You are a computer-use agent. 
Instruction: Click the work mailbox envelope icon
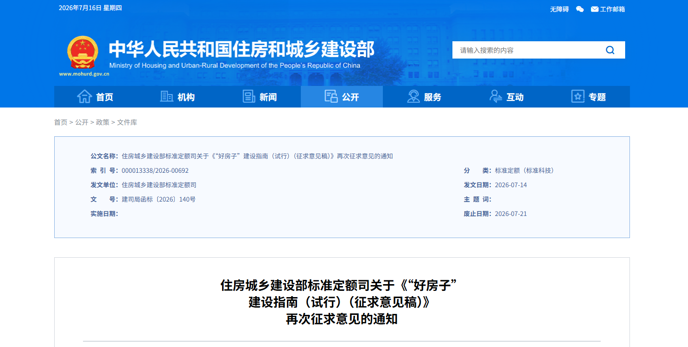pos(594,9)
